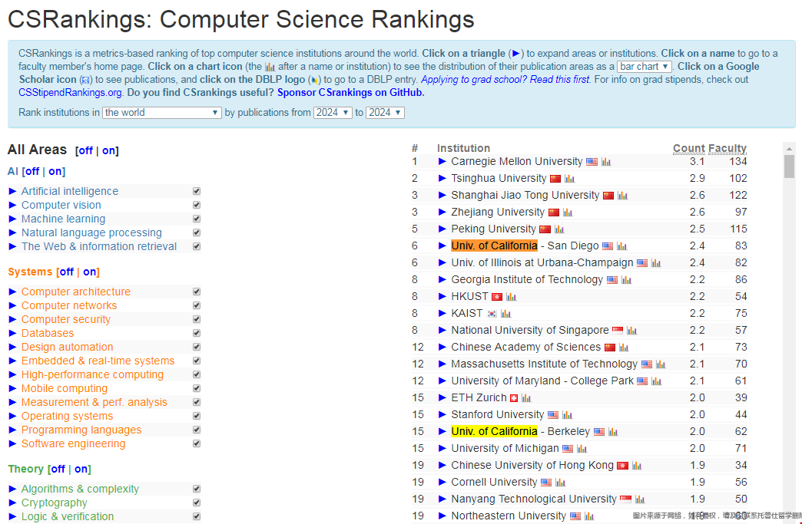The width and height of the screenshot is (802, 524).
Task: View Chinese Academy of Sciences chart icon
Action: 624,348
